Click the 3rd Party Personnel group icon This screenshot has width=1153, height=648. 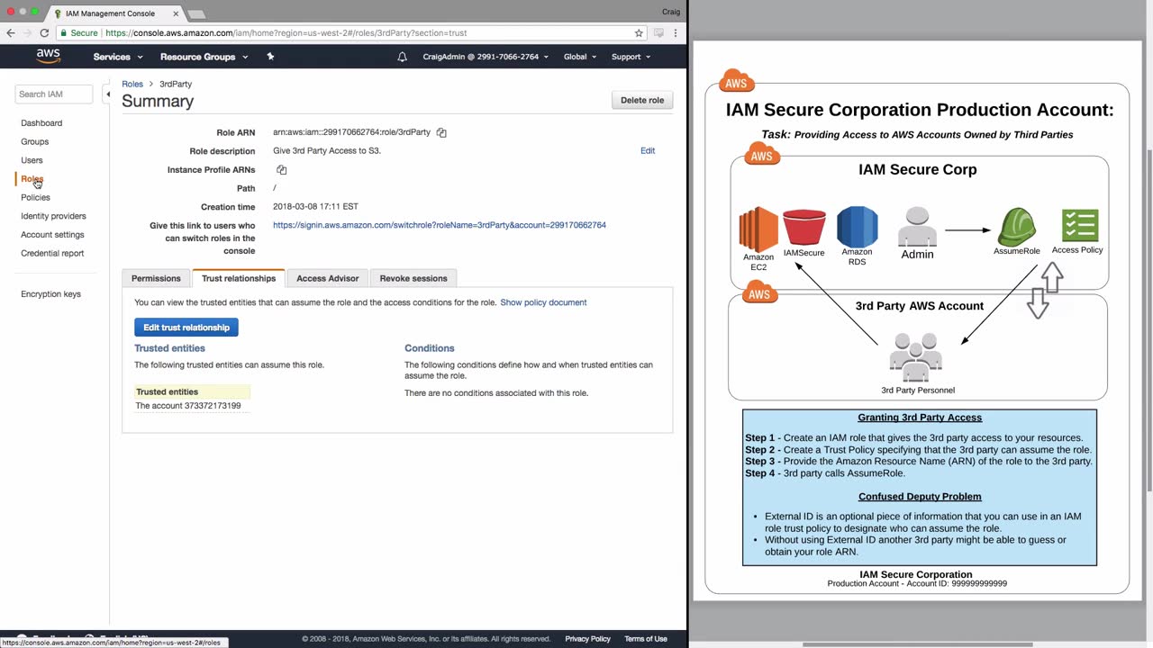pos(916,357)
